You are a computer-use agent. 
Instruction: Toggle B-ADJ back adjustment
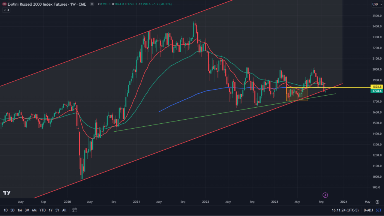click(x=367, y=210)
